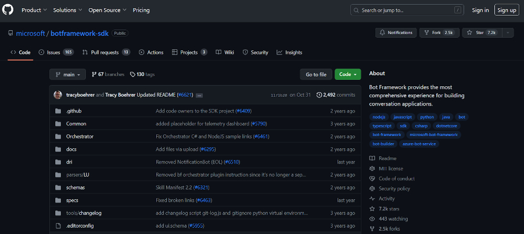Click the Notifications bell button
This screenshot has height=234, width=524.
click(396, 32)
